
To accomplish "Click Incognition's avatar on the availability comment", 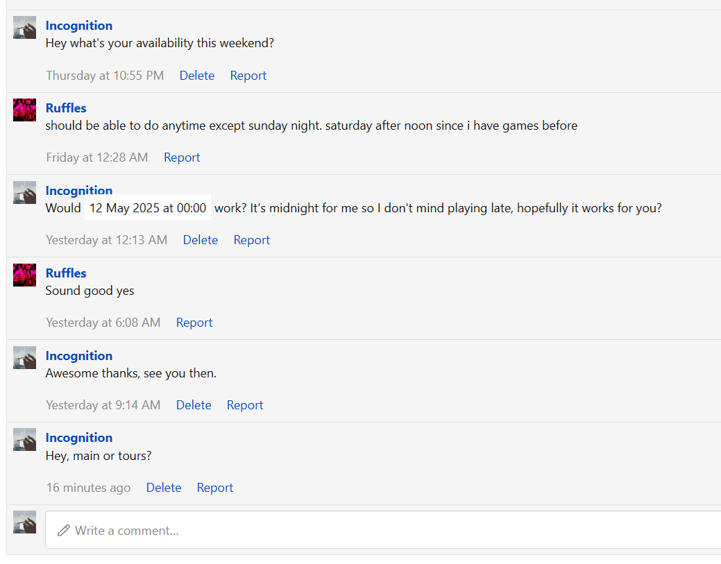I will (24, 28).
